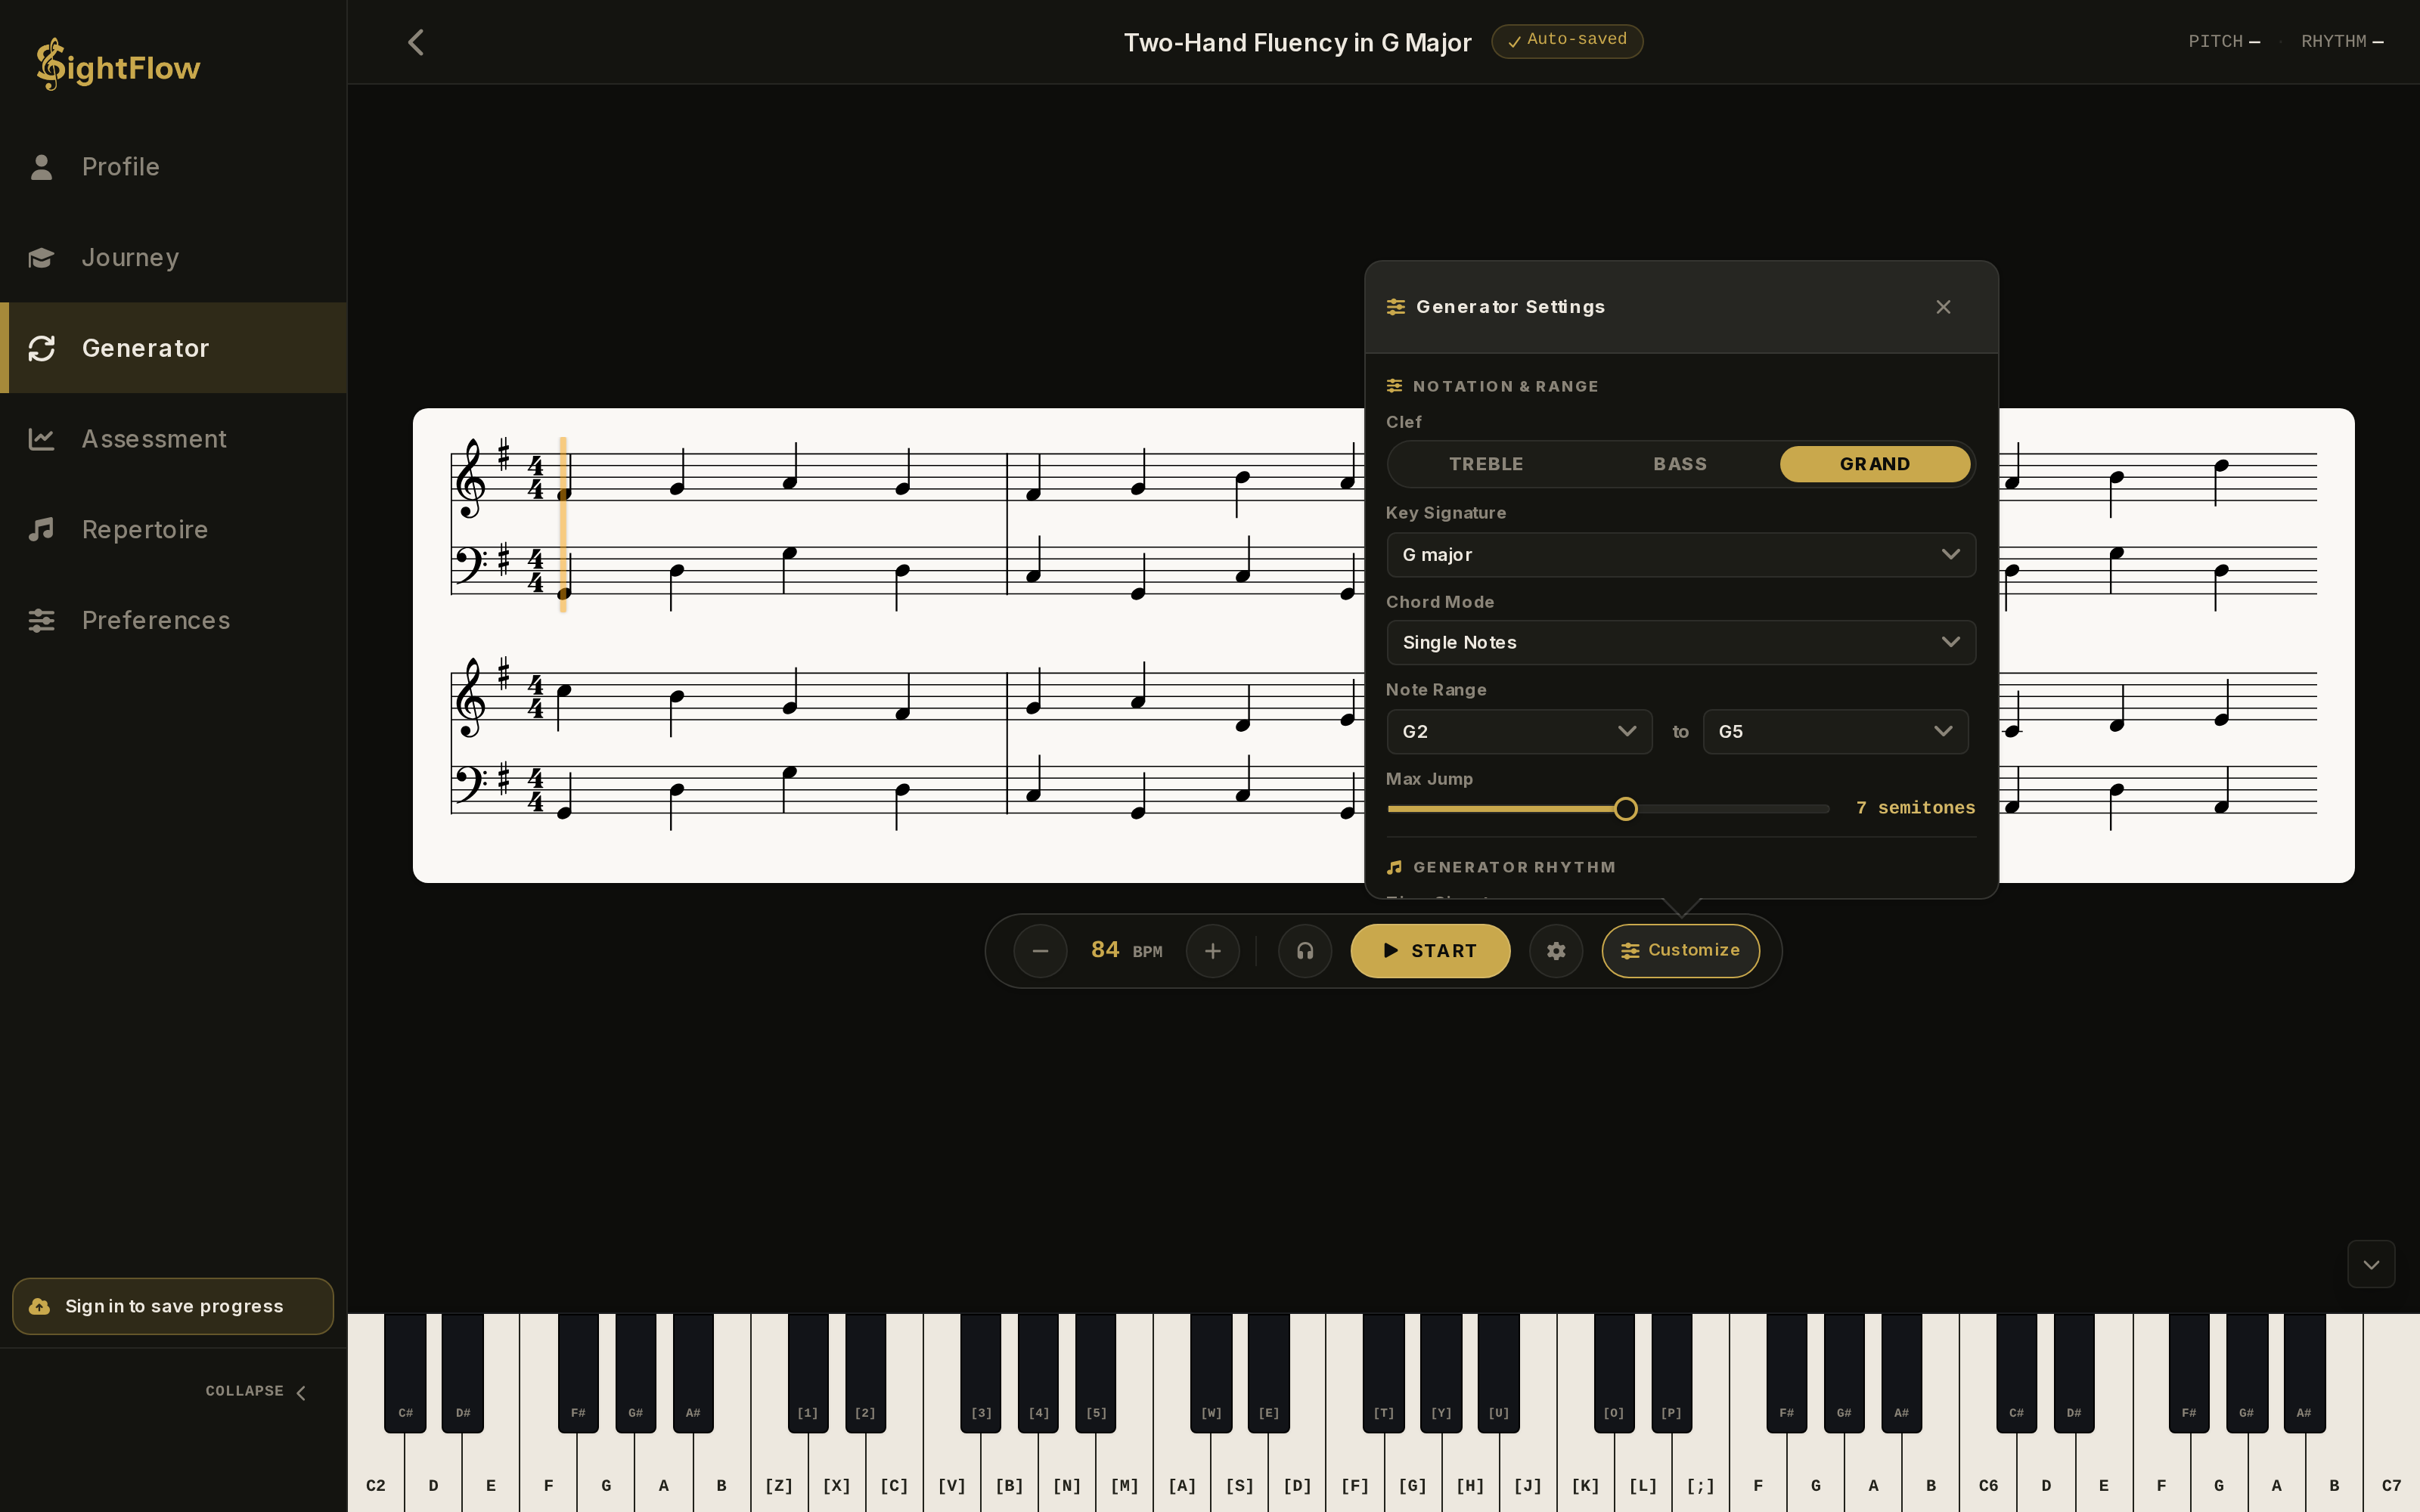This screenshot has width=2420, height=1512.
Task: Open the G2 lower note range dropdown
Action: click(x=1519, y=732)
